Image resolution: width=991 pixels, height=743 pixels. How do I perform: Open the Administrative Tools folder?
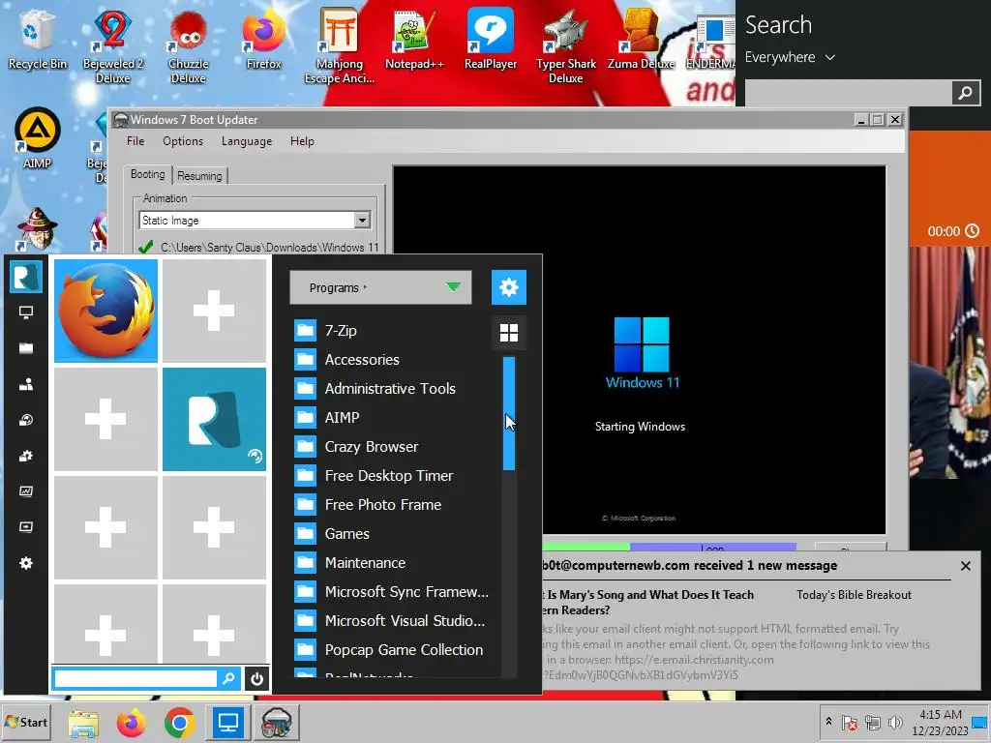click(x=392, y=389)
